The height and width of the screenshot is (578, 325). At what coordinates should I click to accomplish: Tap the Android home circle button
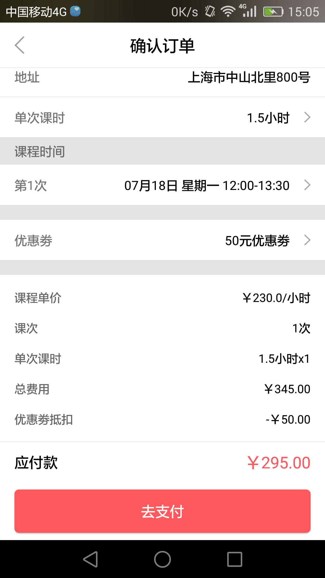click(x=162, y=559)
